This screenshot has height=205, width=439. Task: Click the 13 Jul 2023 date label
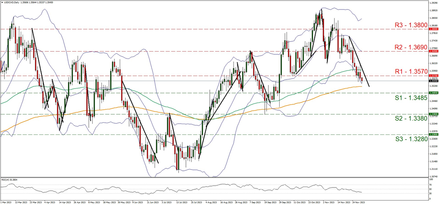point(182,202)
